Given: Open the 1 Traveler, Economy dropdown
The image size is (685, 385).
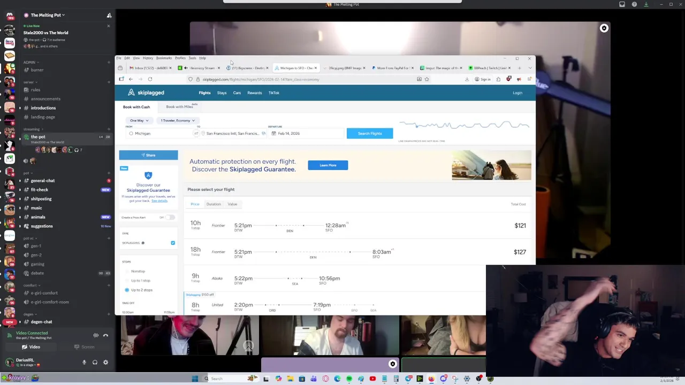Looking at the screenshot, I should tap(178, 121).
